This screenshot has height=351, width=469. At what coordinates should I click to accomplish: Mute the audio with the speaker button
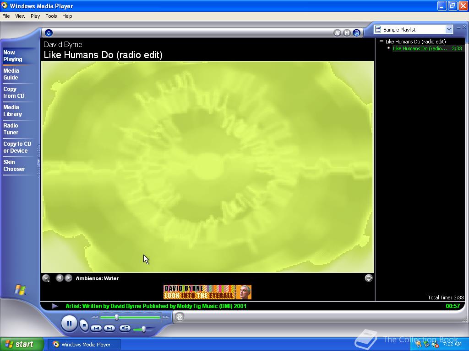[125, 328]
